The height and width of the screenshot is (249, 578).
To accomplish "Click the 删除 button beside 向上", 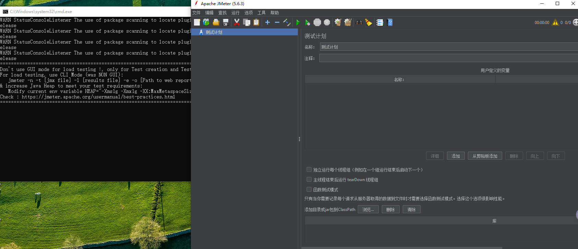I will point(514,156).
